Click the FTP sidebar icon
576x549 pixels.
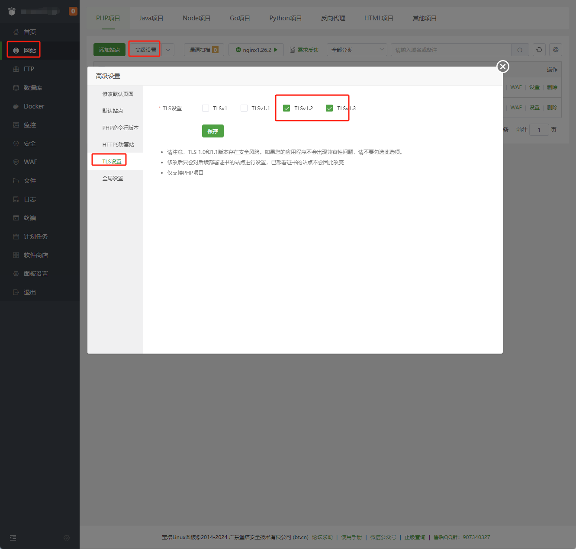click(16, 69)
